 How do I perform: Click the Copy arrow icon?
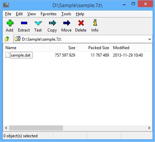pos(52,23)
